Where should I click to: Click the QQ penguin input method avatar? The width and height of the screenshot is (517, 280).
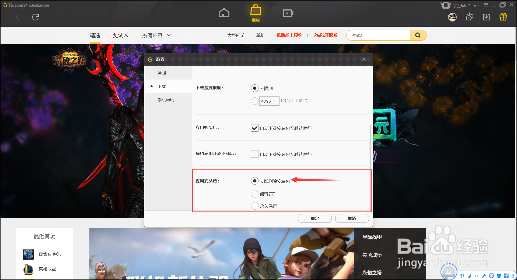tap(449, 271)
